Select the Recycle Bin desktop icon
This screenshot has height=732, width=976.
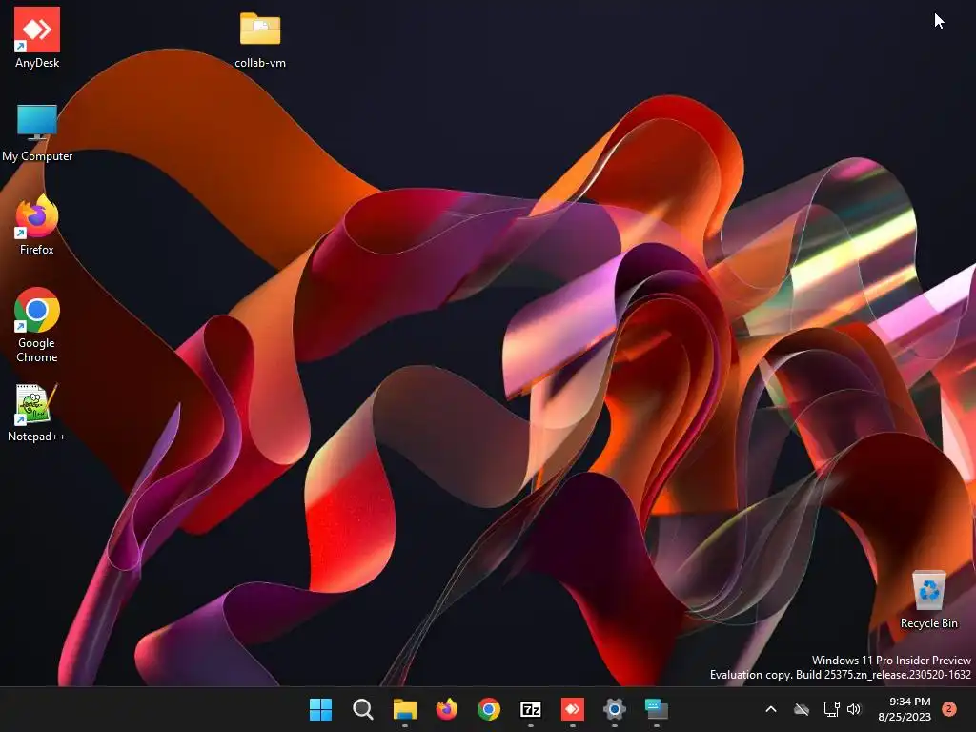coord(928,599)
